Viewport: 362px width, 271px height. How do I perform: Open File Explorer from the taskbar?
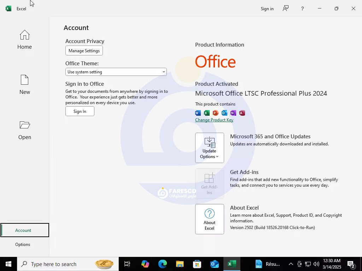pyautogui.click(x=180, y=264)
